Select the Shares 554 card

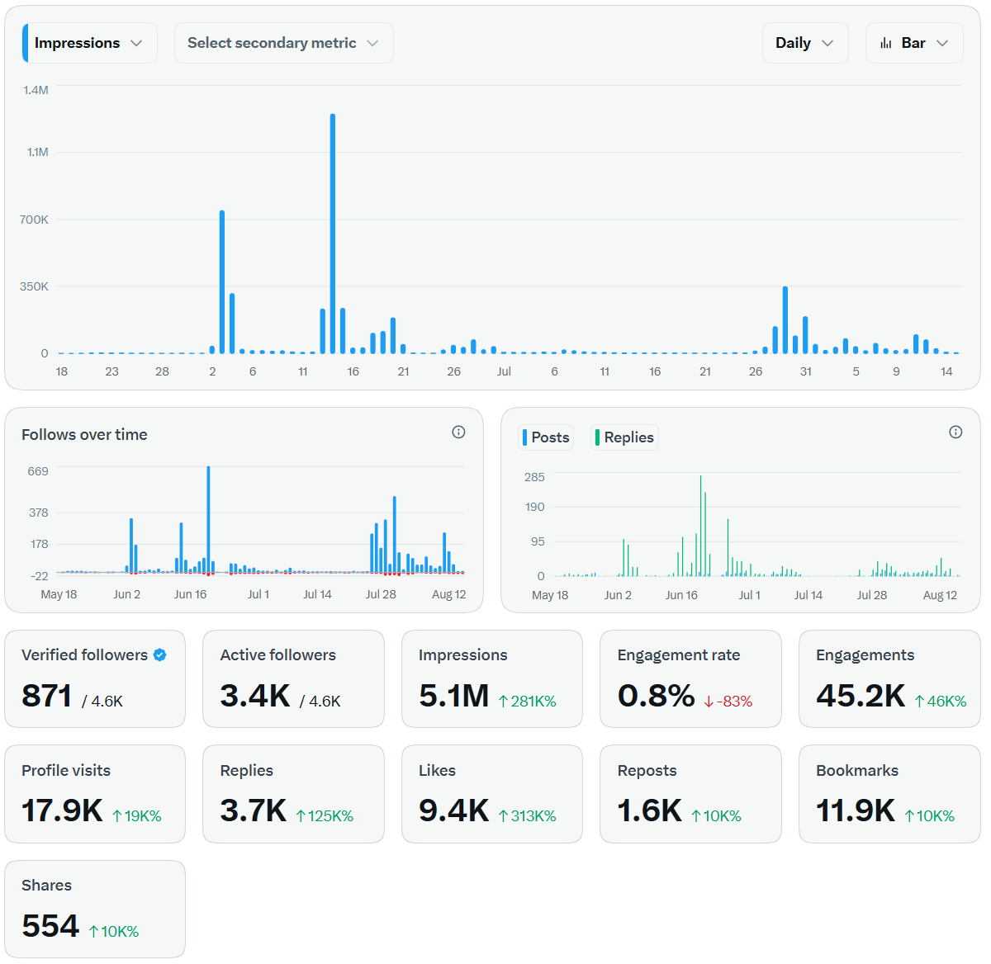pyautogui.click(x=95, y=909)
